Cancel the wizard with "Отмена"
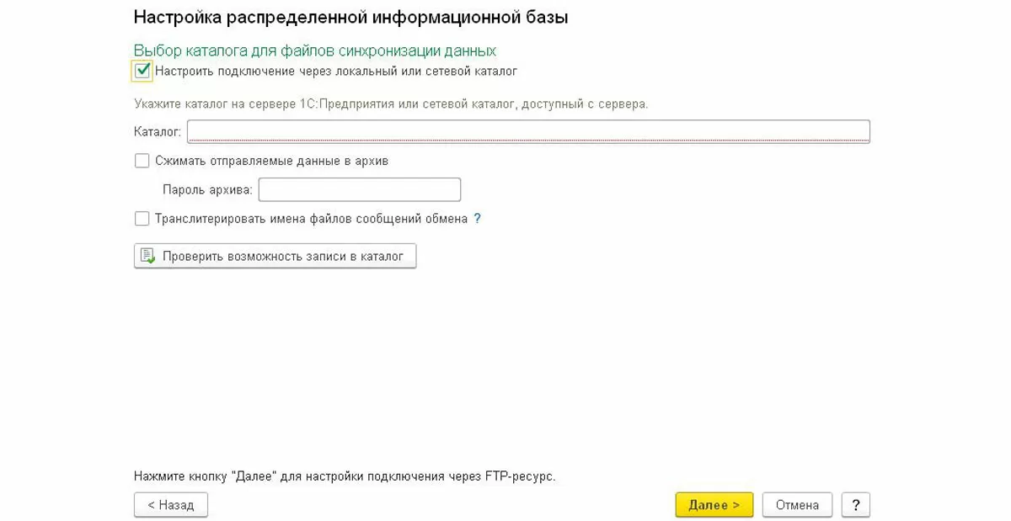 point(797,505)
